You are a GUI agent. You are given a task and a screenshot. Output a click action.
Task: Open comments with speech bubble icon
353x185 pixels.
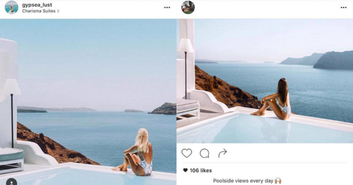point(204,153)
